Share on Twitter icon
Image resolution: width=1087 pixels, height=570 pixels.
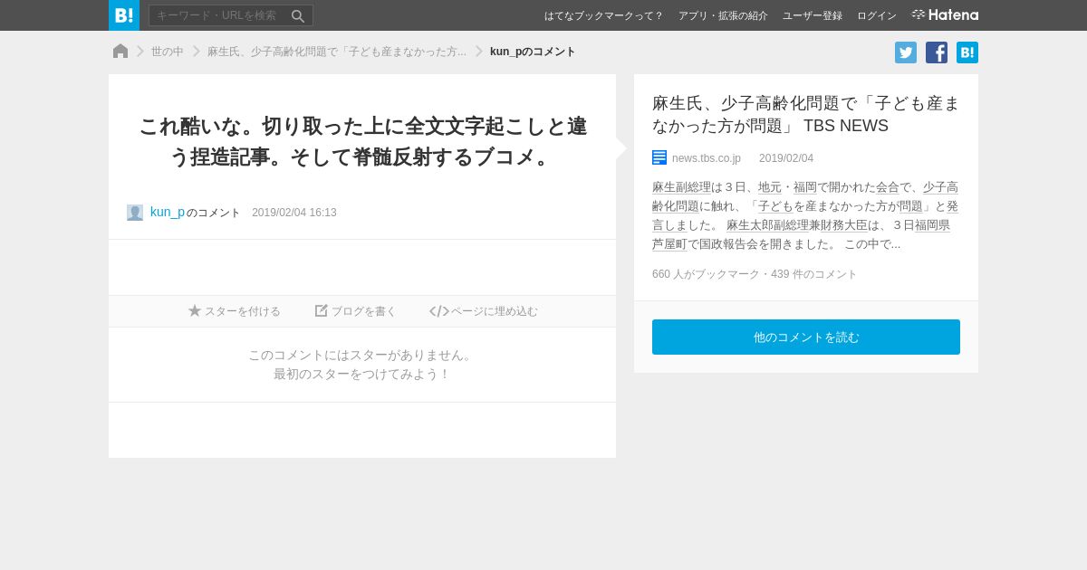tap(906, 52)
